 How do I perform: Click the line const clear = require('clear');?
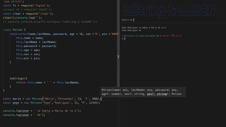pos(28,14)
